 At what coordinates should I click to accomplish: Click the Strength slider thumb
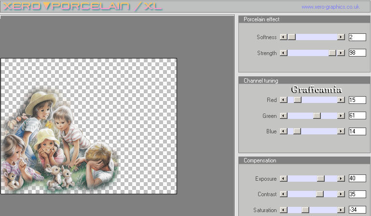332,53
